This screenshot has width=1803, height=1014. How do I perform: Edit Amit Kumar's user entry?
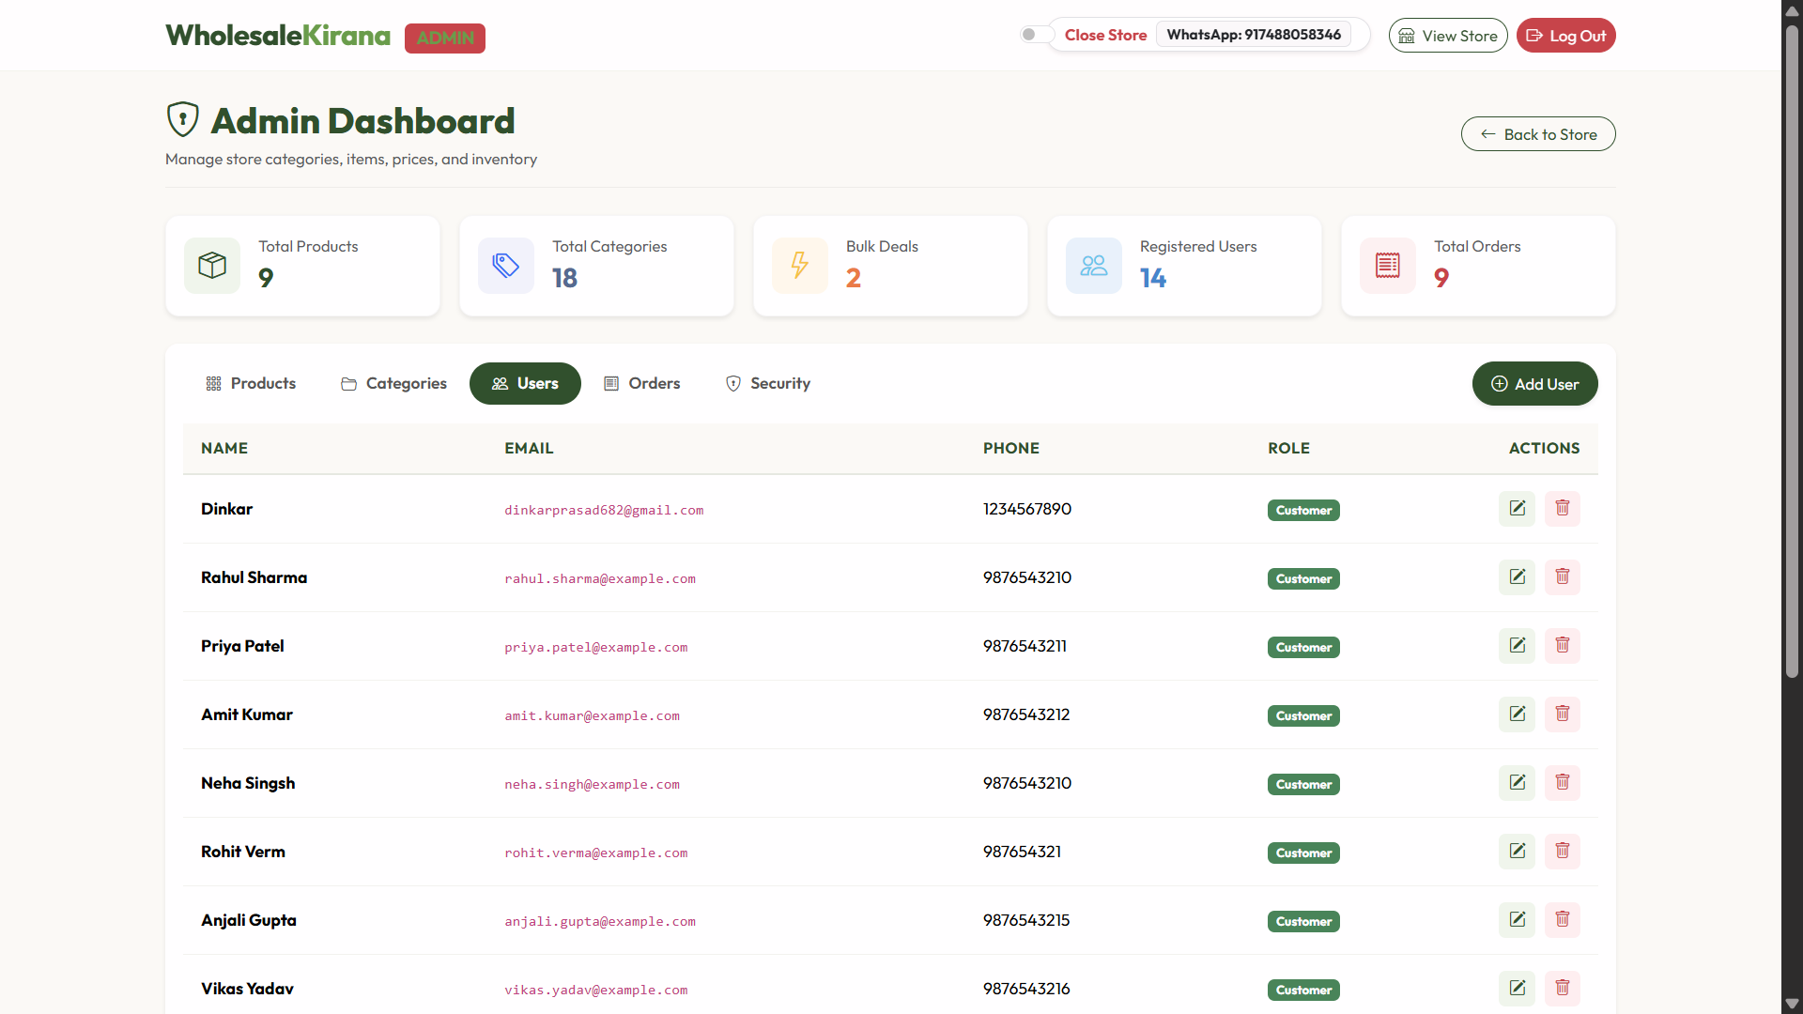point(1517,714)
